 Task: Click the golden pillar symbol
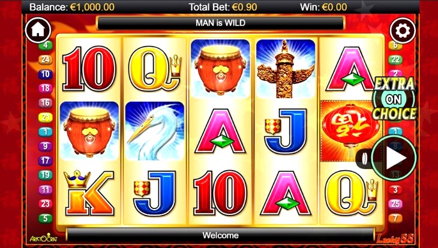click(x=286, y=69)
